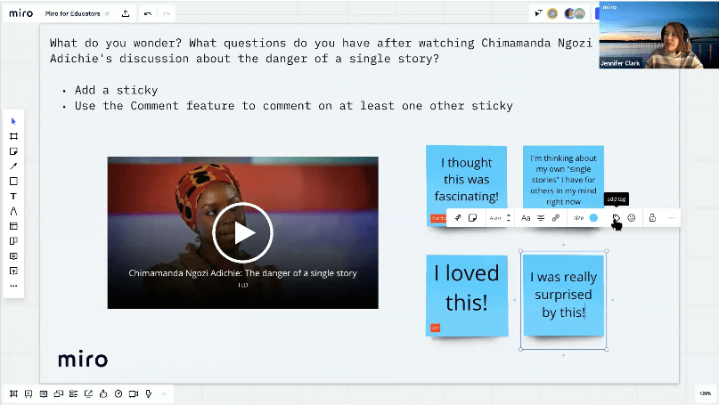Open more options ellipsis in sticky toolbar

[671, 218]
